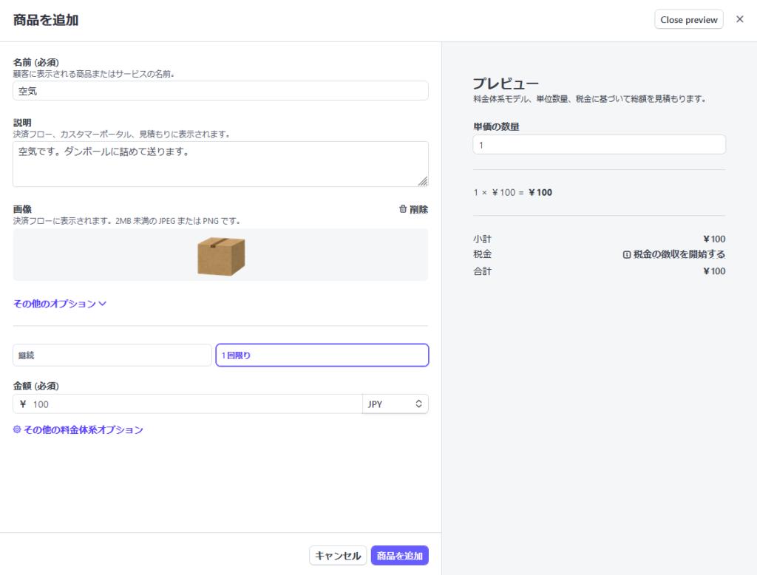Click the cardboard box image thumbnail
757x575 pixels.
click(220, 256)
